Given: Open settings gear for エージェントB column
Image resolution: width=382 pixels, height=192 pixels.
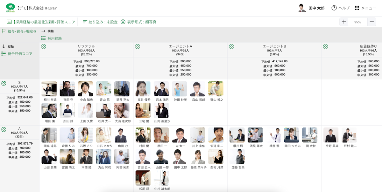Looking at the screenshot, I should 231,47.
